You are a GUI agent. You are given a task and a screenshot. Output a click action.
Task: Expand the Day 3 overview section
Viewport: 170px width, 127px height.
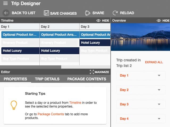coord(159,104)
